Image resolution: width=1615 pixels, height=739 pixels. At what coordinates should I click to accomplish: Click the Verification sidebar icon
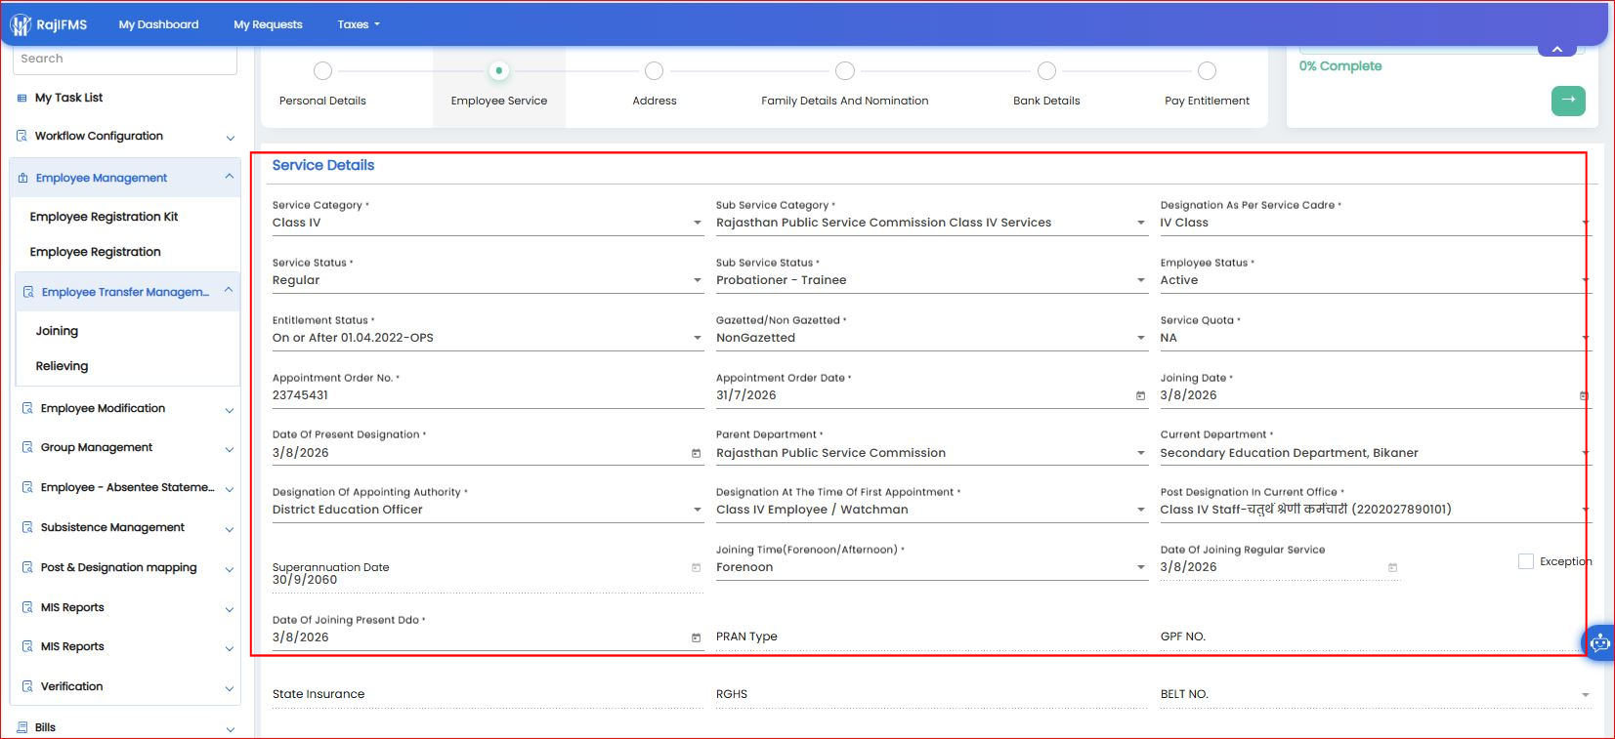[27, 686]
